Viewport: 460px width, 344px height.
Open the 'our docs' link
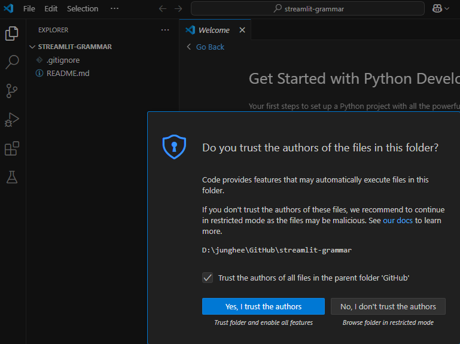398,221
